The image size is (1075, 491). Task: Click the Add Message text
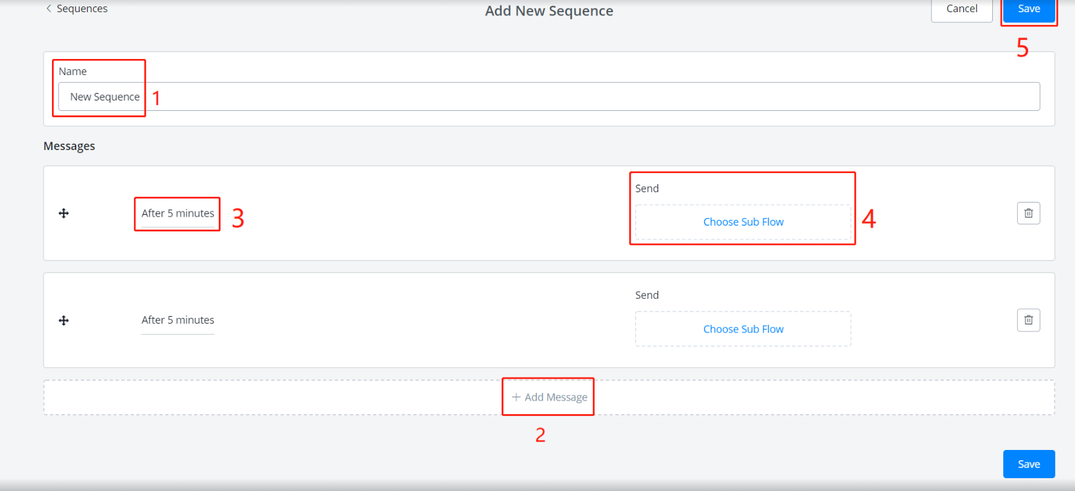(x=555, y=397)
